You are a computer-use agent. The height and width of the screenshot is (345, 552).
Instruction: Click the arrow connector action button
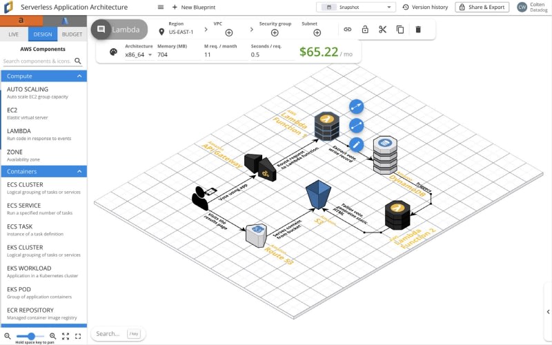pos(356,106)
